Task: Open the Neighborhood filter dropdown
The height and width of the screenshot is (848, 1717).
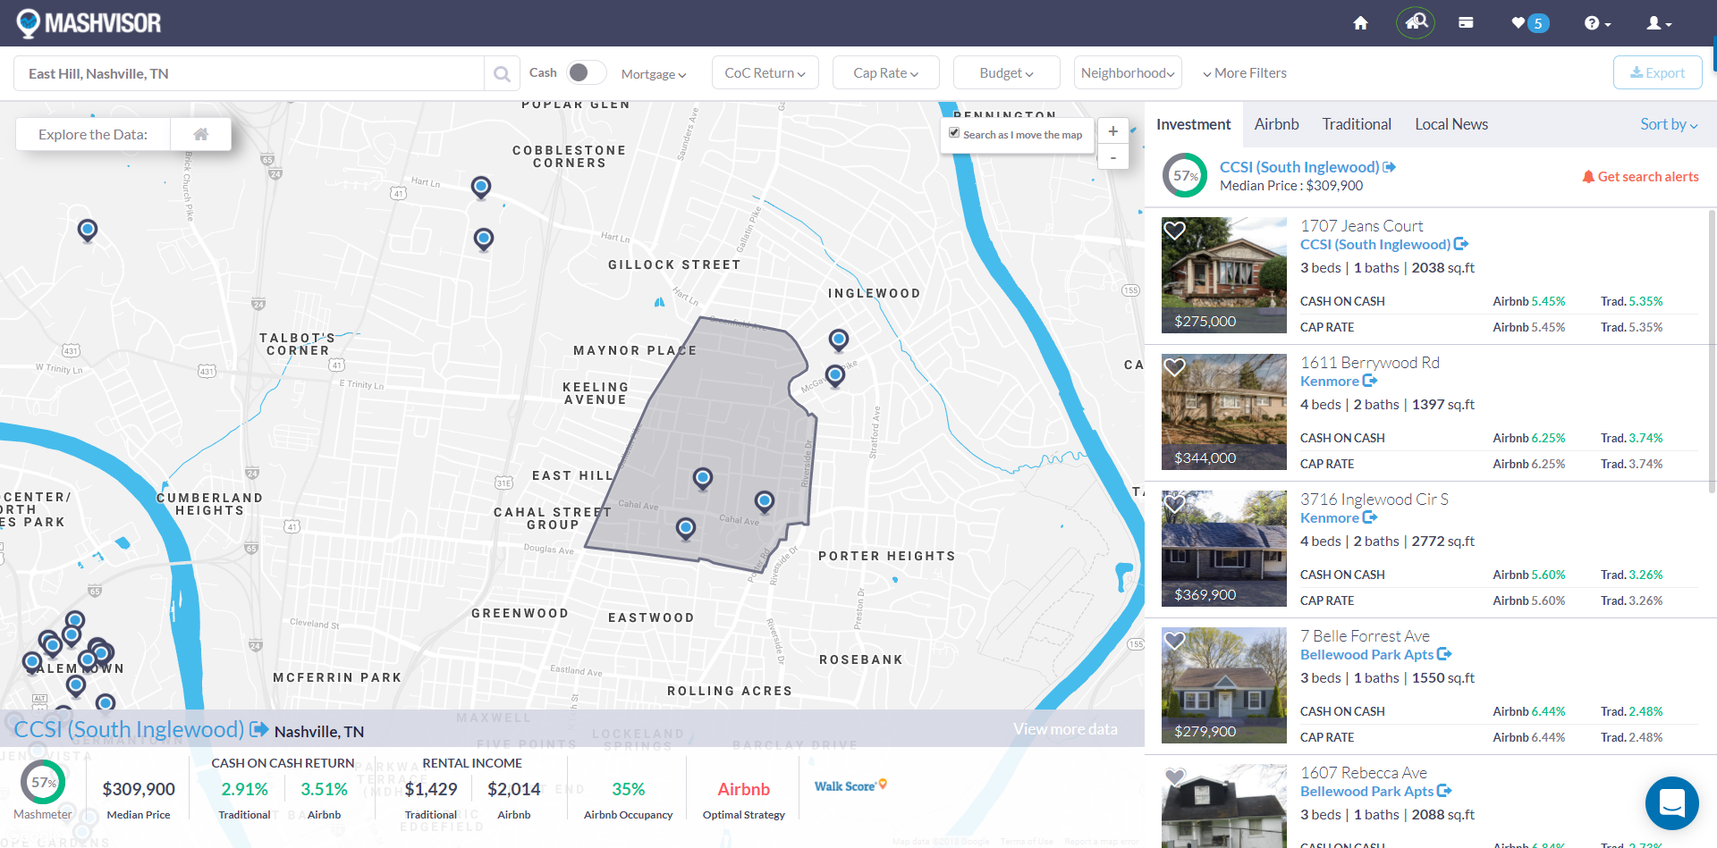Action: pyautogui.click(x=1128, y=72)
